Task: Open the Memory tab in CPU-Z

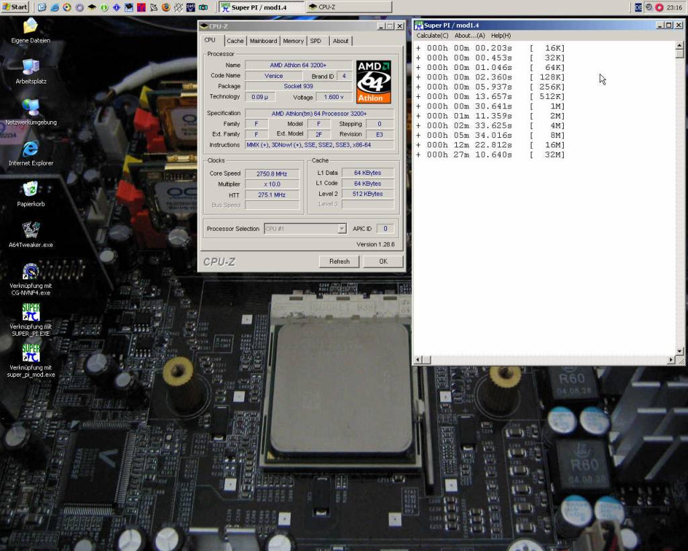Action: (293, 41)
